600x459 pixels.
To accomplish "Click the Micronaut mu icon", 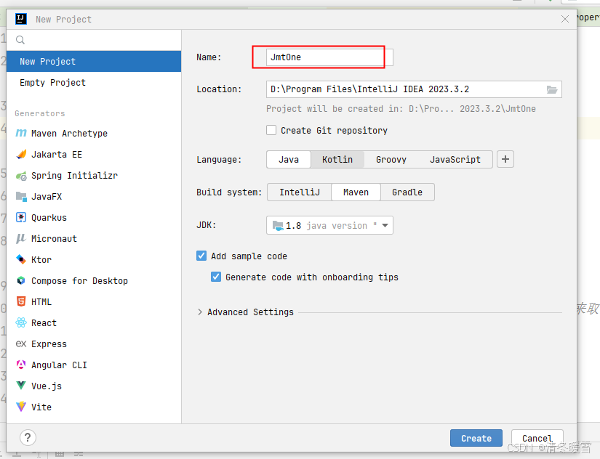I will click(21, 238).
